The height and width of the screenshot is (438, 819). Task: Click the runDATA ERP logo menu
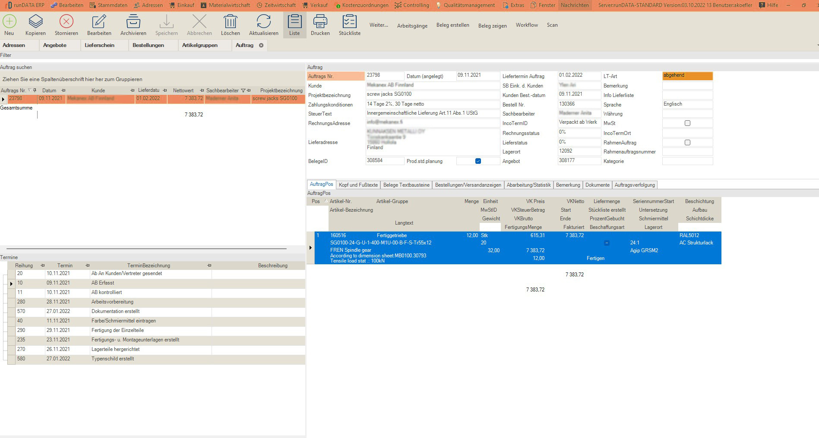[x=25, y=5]
